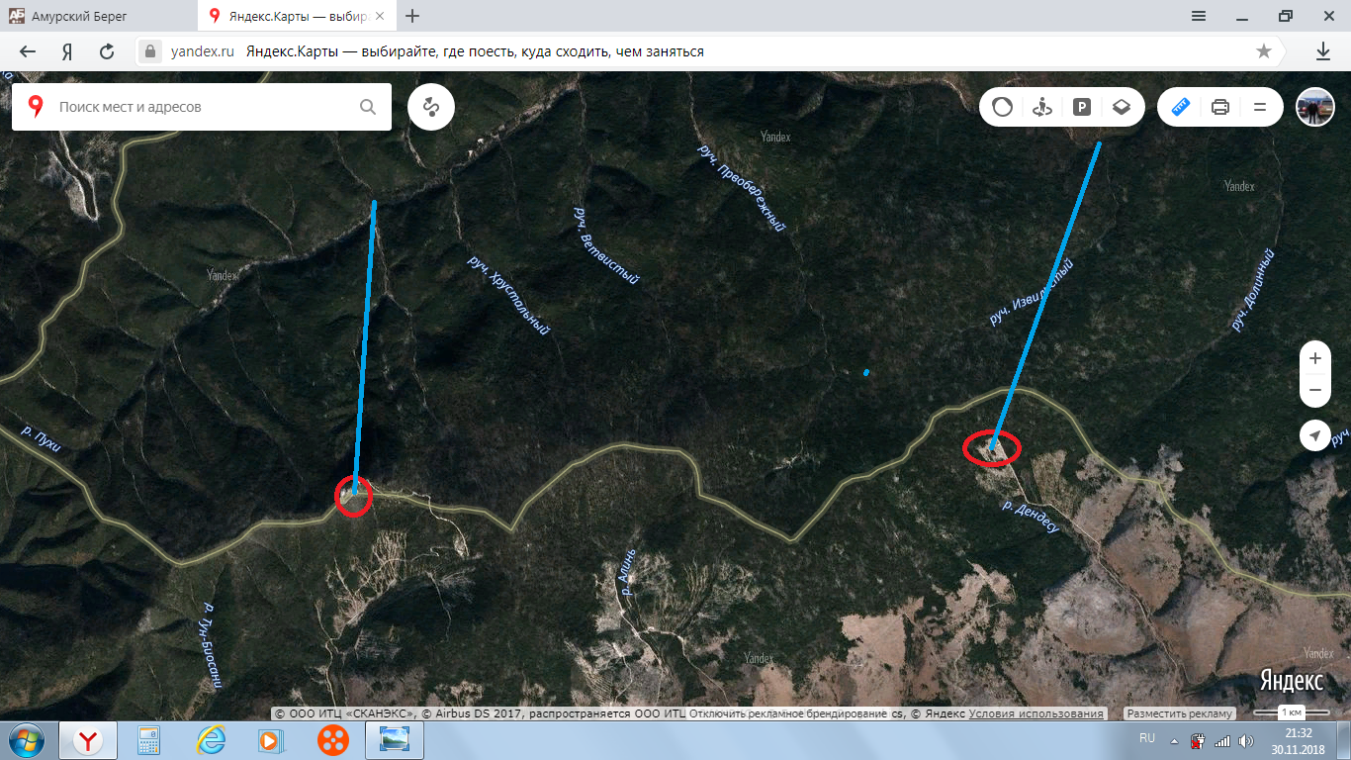1351x760 pixels.
Task: Zoom in with the plus button
Action: 1315,358
